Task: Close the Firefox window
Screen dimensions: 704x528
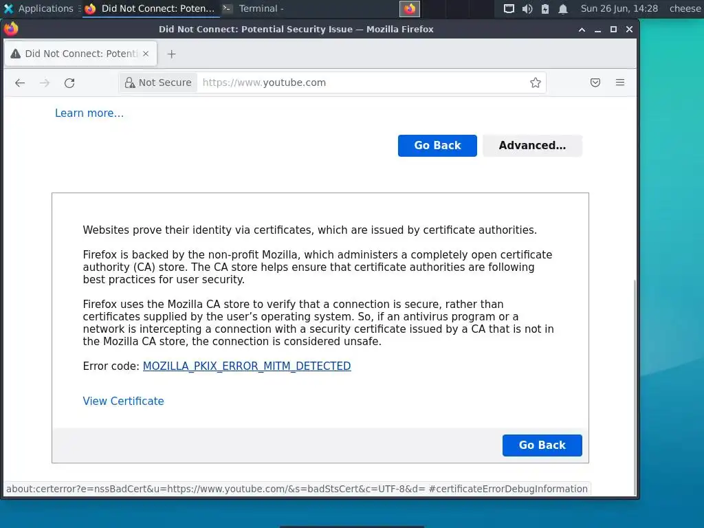Action: [630, 30]
